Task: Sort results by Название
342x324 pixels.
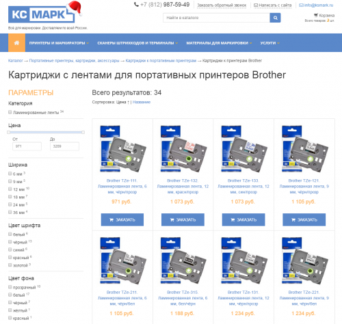Action: (142, 102)
